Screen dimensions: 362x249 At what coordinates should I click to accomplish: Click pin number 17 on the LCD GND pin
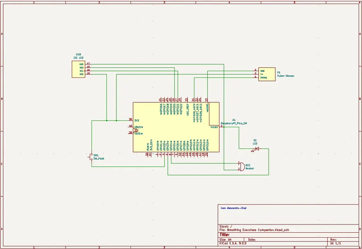coord(88,63)
